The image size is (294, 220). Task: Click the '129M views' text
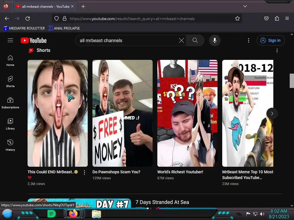[102, 178]
